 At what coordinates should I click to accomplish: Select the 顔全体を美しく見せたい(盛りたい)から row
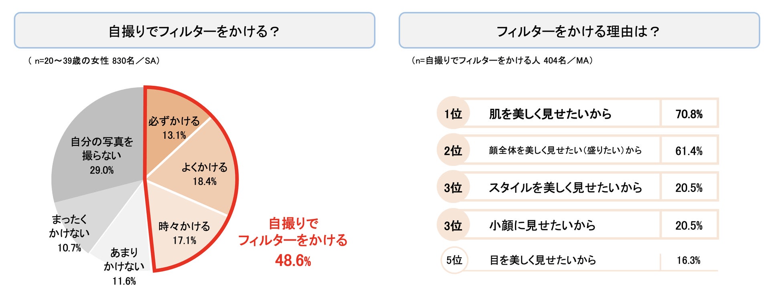(x=565, y=151)
